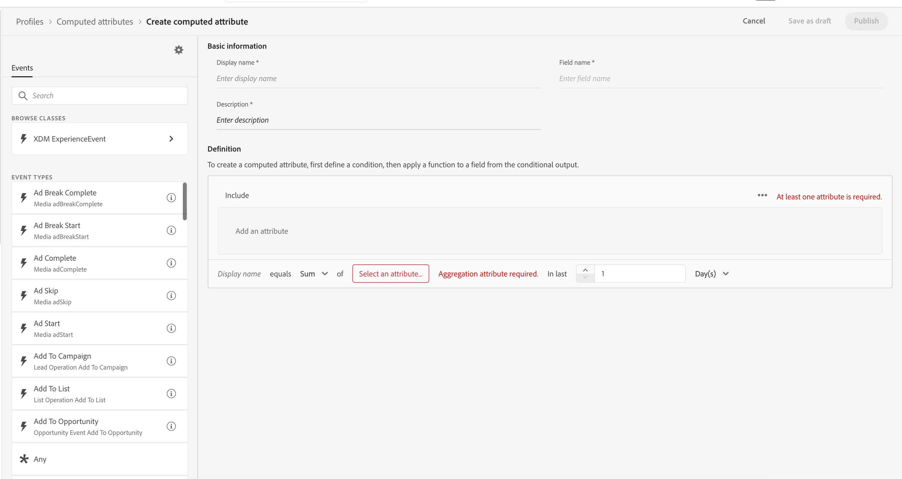Select the Ad Start event type
This screenshot has width=902, height=479.
(99, 328)
